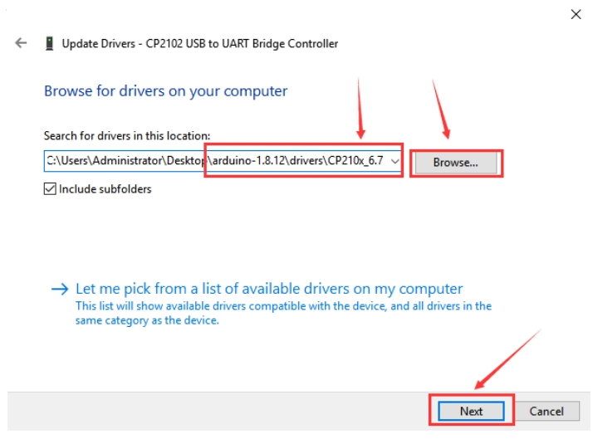Cancel the driver update

pos(547,411)
